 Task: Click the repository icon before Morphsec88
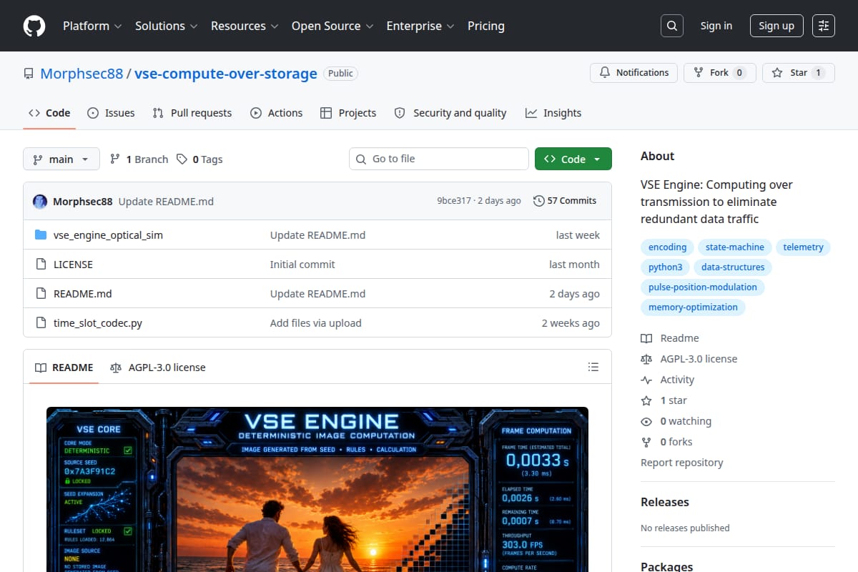click(x=29, y=74)
